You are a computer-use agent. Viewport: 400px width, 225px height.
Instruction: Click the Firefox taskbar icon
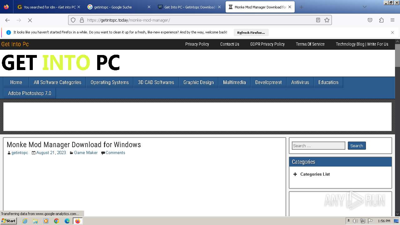[77, 221]
